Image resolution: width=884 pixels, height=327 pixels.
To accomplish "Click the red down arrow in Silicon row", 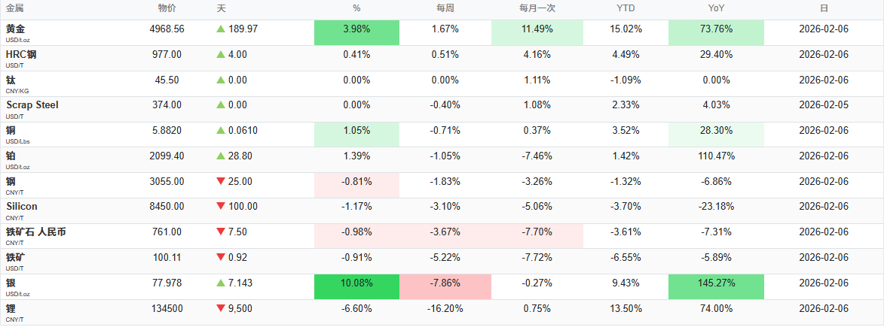I will (x=221, y=207).
